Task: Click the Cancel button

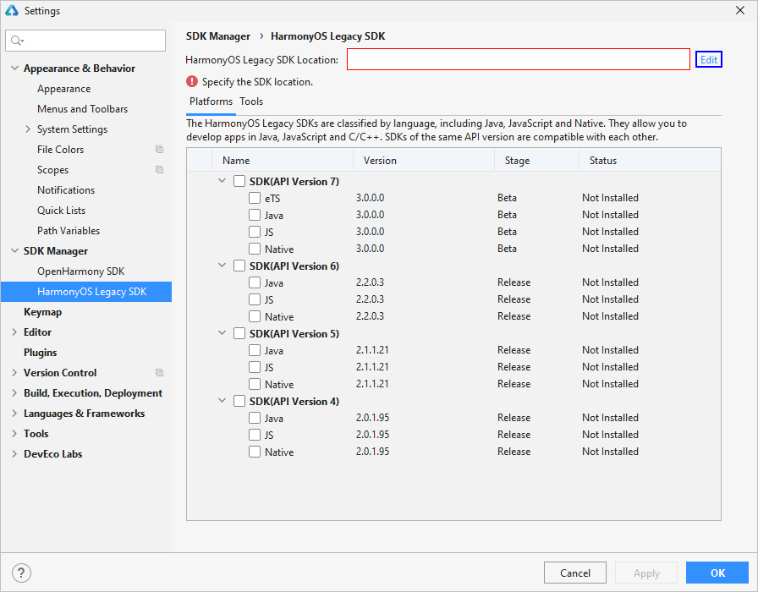Action: coord(574,573)
